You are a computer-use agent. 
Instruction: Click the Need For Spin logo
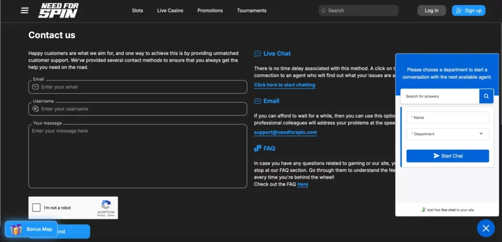pyautogui.click(x=58, y=10)
